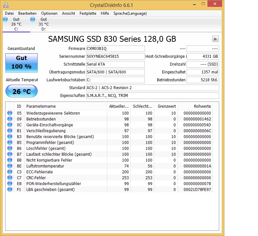This screenshot has width=258, height=236.
Task: Select the Verschleißregulierung parameter name
Action: (46, 131)
